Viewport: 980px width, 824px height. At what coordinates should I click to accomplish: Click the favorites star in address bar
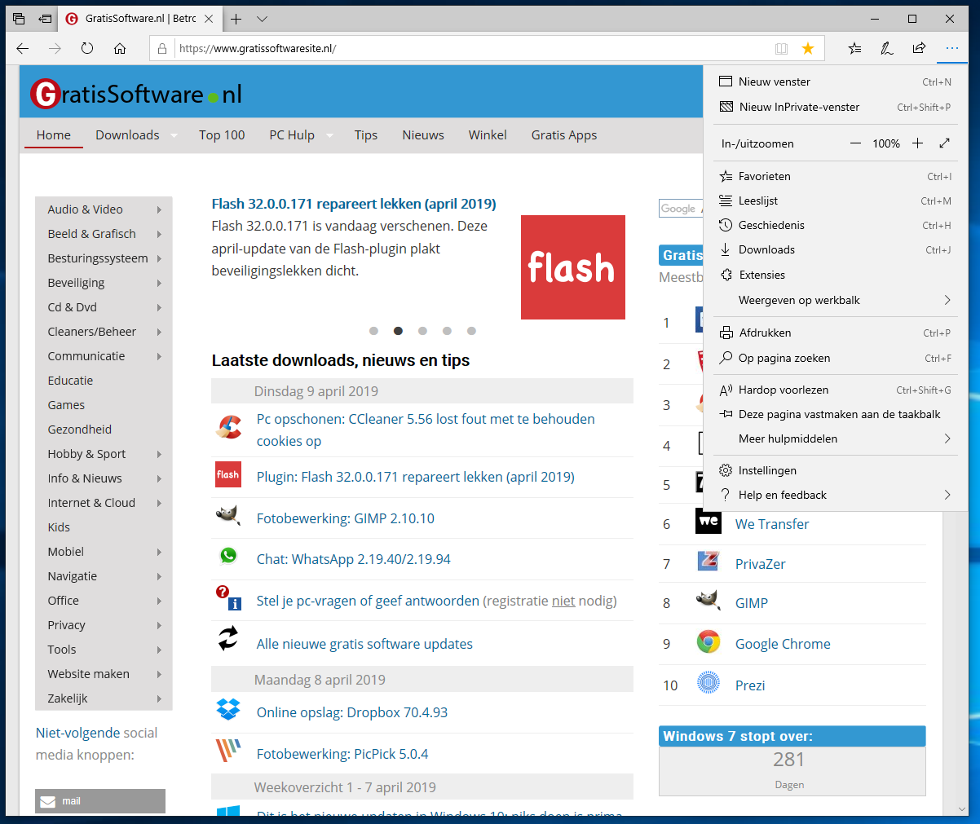tap(807, 49)
